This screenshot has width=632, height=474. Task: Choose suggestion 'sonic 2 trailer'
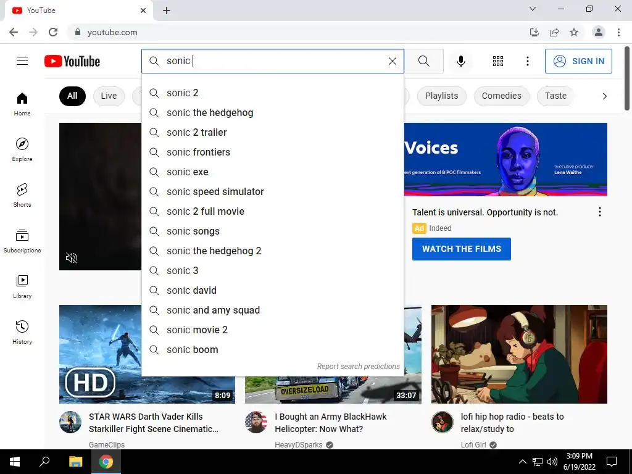(x=272, y=132)
